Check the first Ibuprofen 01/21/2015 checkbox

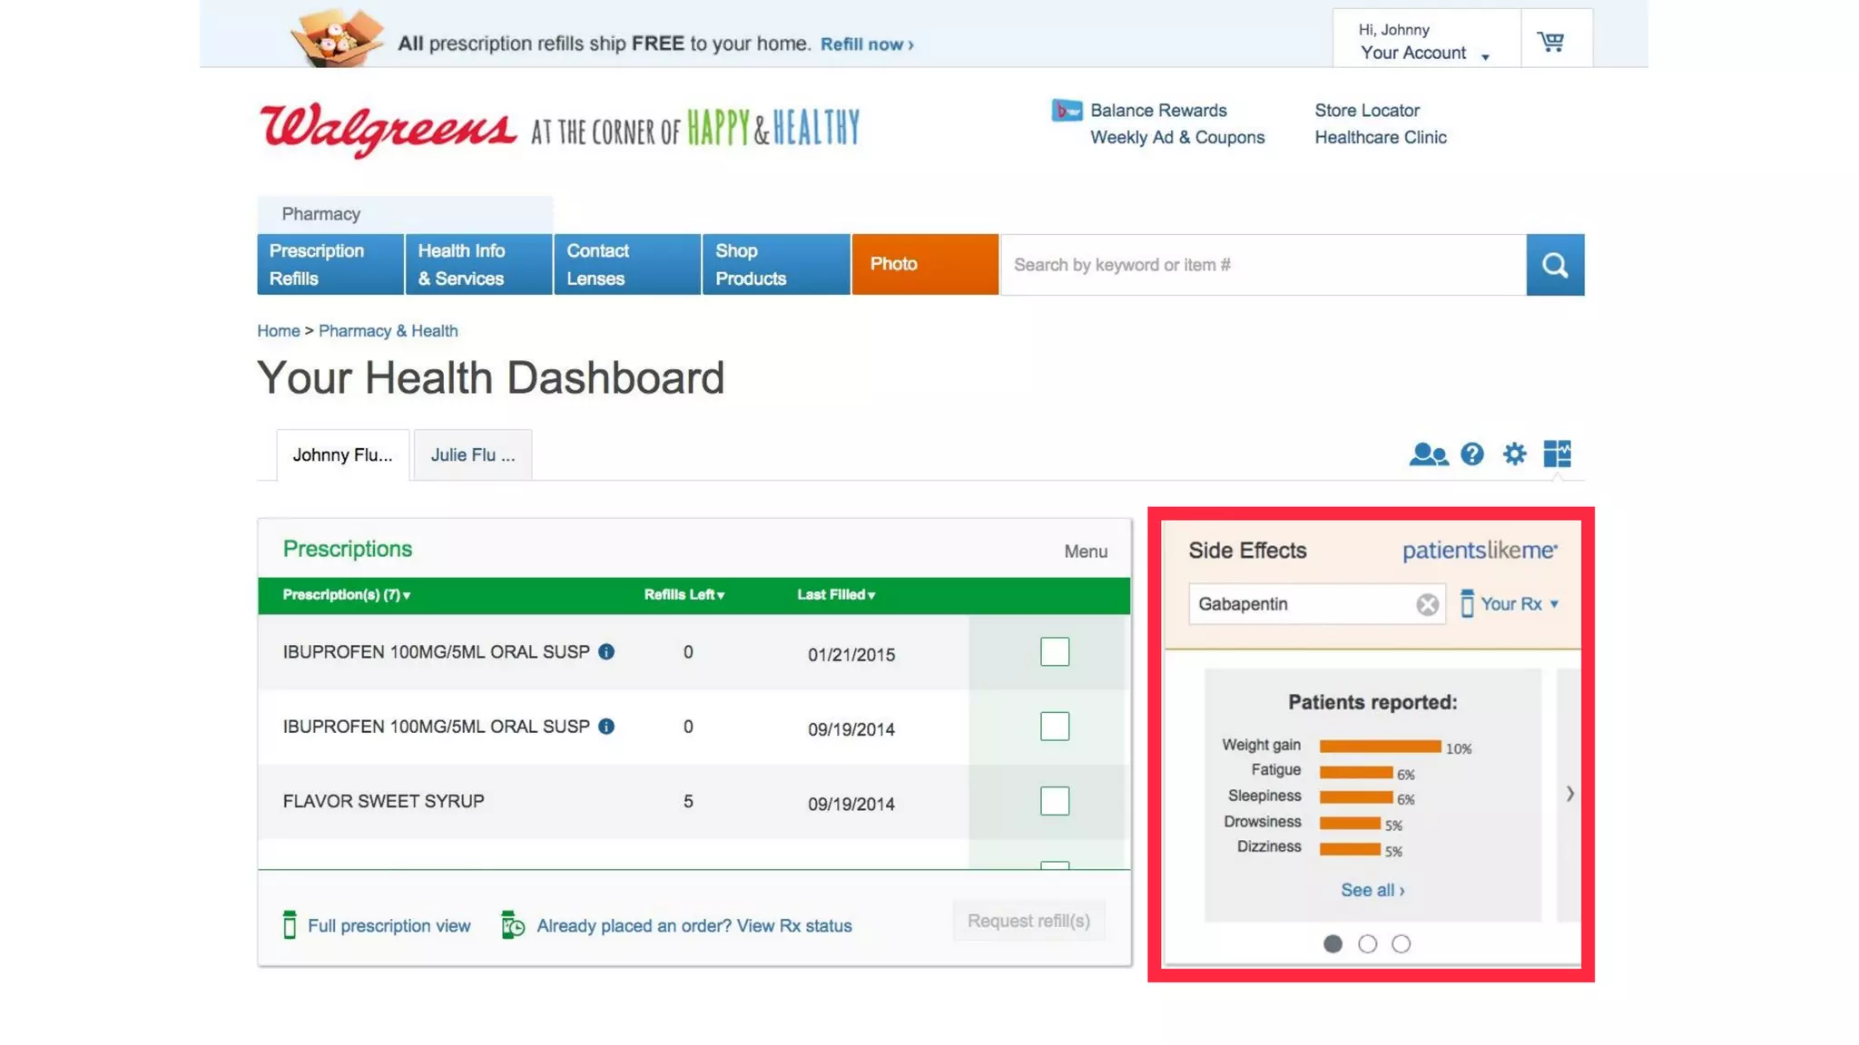[1055, 651]
